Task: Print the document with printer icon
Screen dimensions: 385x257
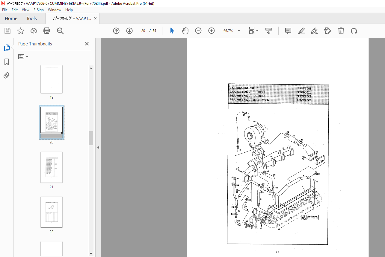Action: pos(47,31)
